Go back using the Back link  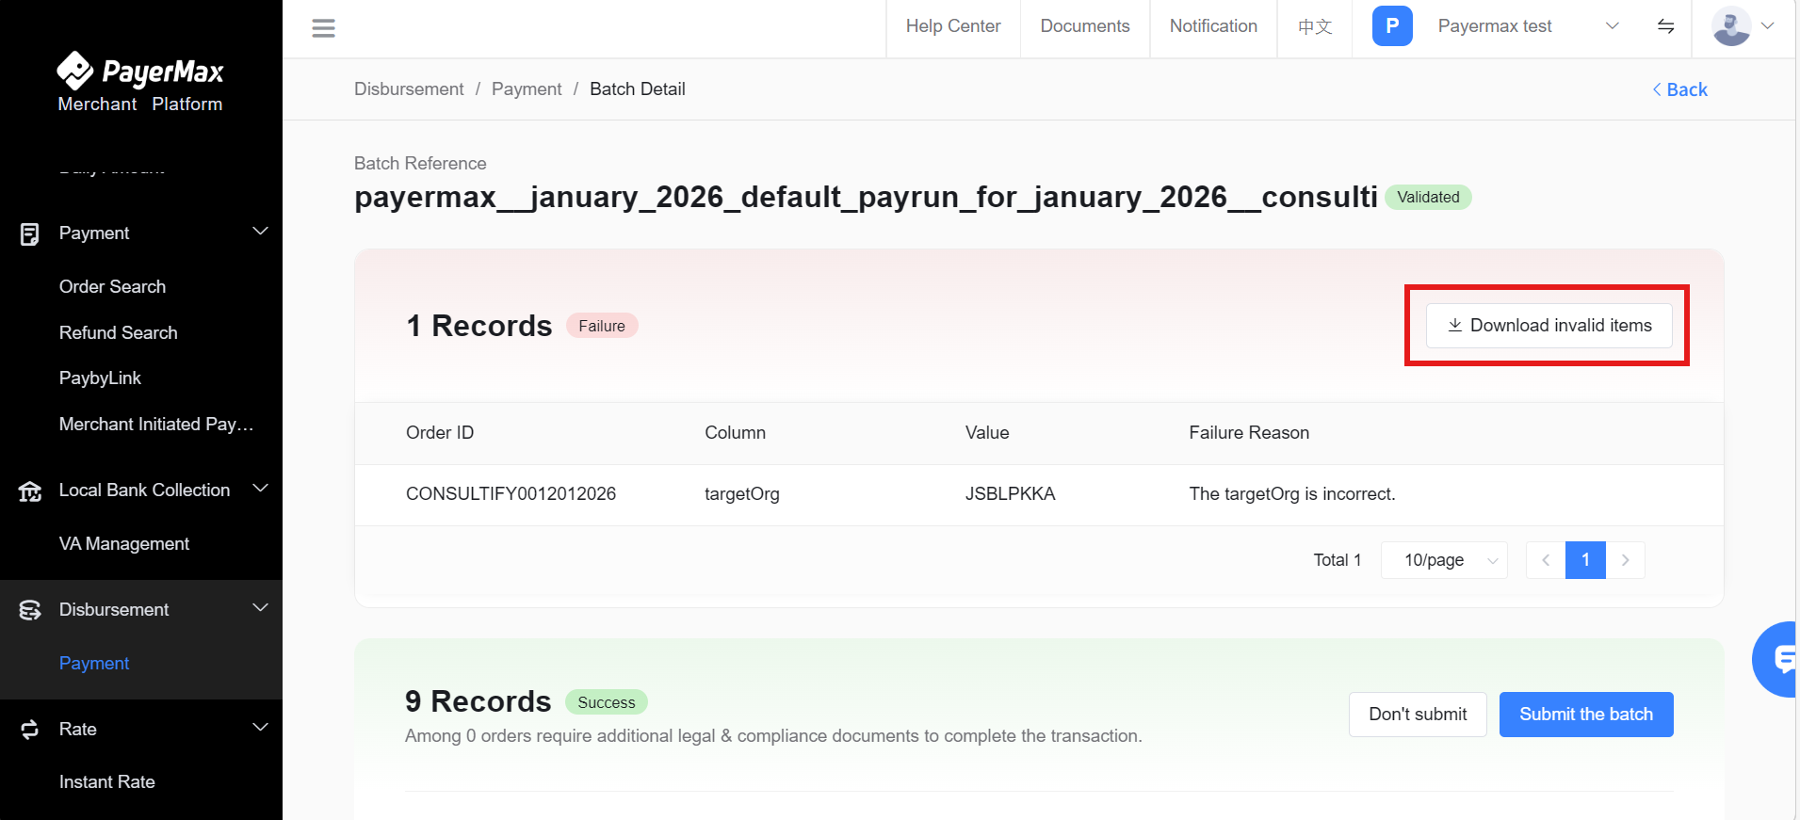click(1679, 89)
